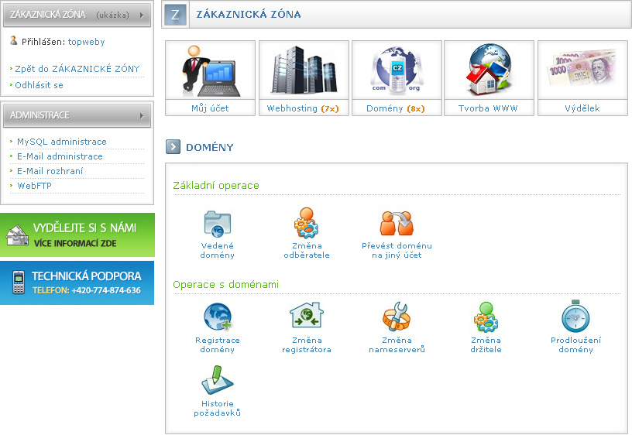The width and height of the screenshot is (632, 435).
Task: Click the Změna registrátora text link
Action: point(307,344)
